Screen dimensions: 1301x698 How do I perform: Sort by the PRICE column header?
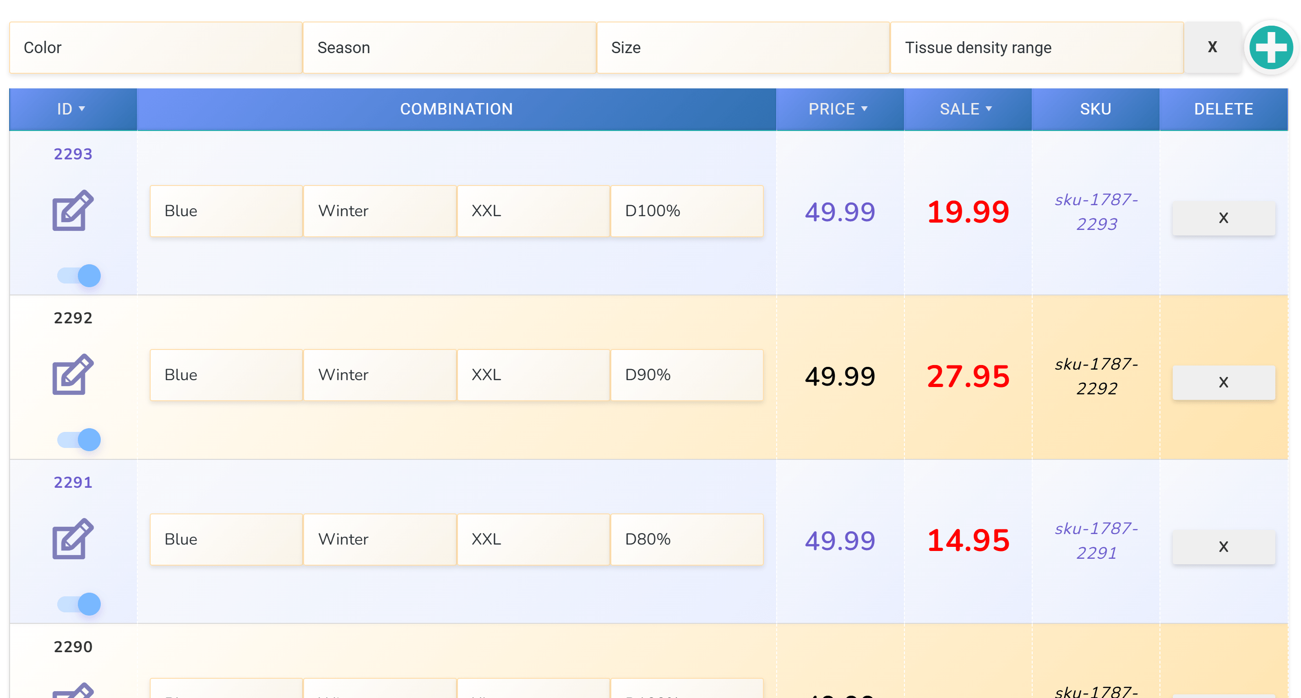tap(839, 109)
